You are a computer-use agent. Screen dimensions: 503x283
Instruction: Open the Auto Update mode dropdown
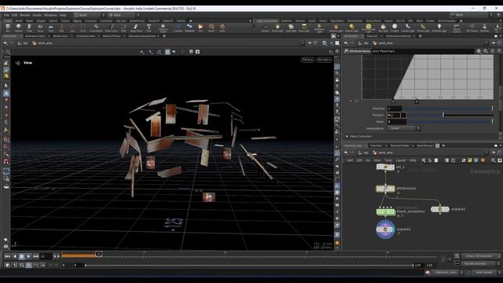(484, 273)
